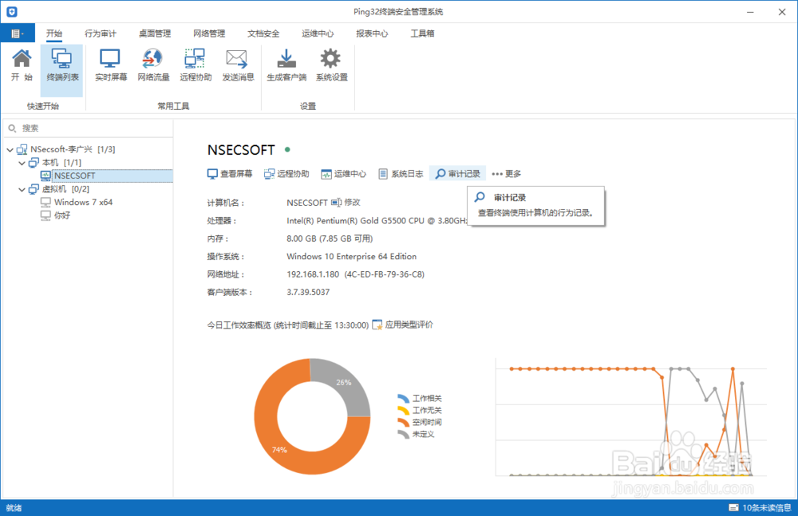Minimize the Ping32 window
The height and width of the screenshot is (516, 798).
(750, 12)
